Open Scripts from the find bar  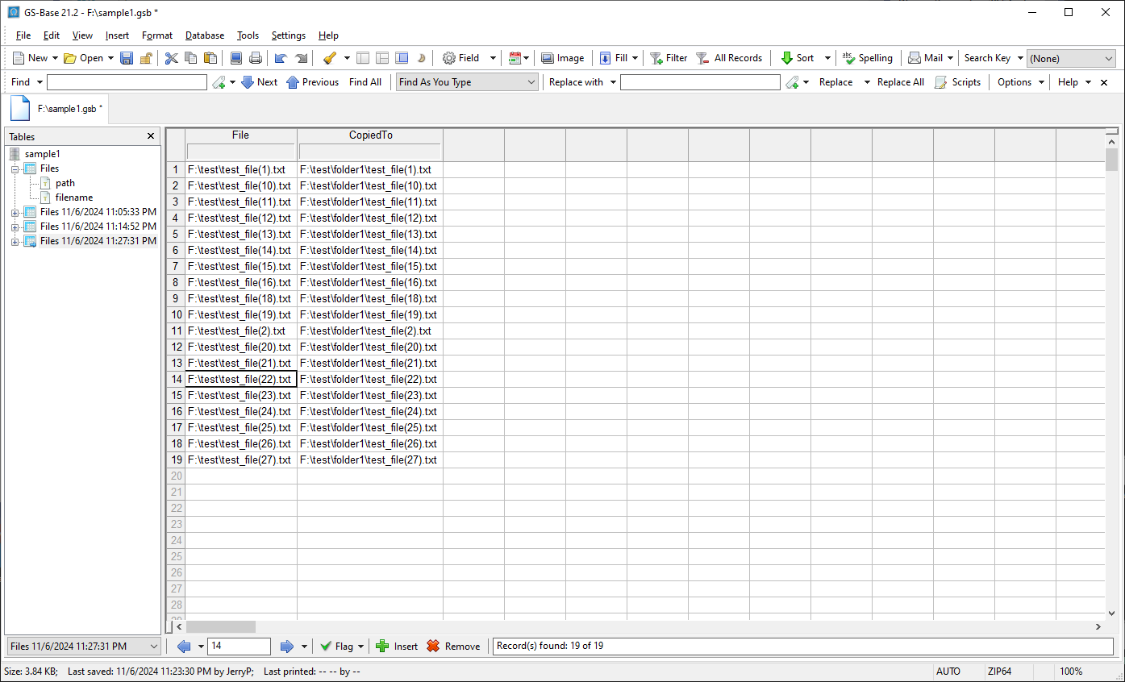coord(957,82)
